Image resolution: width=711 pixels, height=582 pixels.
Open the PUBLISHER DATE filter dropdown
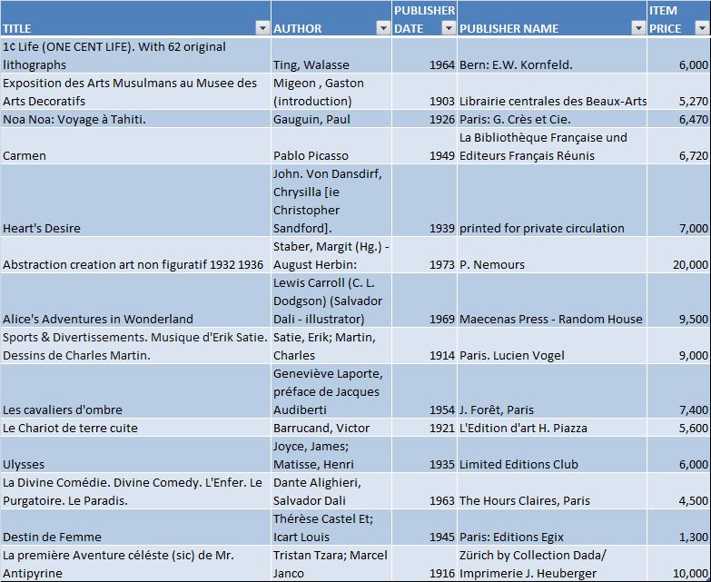pyautogui.click(x=449, y=28)
